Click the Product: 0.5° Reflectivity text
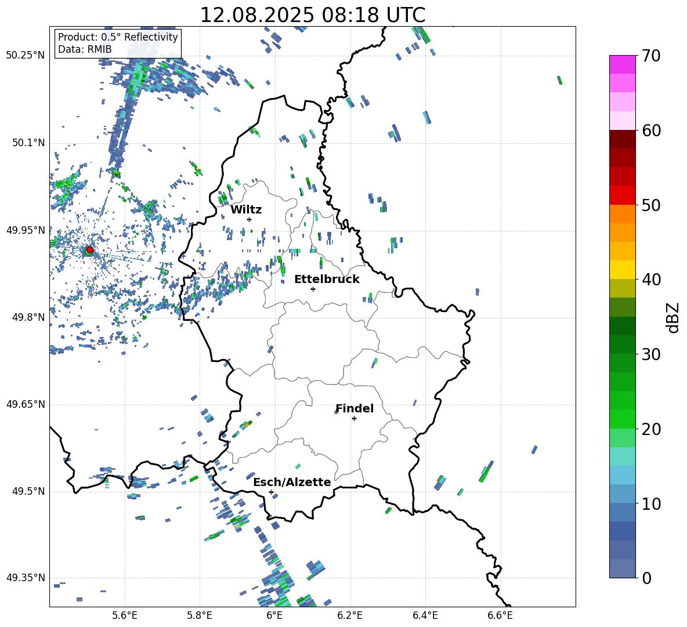The image size is (687, 627). (x=118, y=37)
